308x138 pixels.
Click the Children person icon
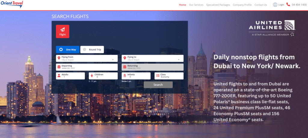92,76
